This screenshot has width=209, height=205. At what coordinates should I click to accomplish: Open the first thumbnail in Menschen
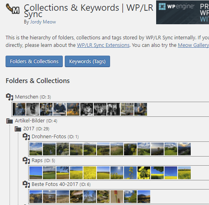click(19, 109)
